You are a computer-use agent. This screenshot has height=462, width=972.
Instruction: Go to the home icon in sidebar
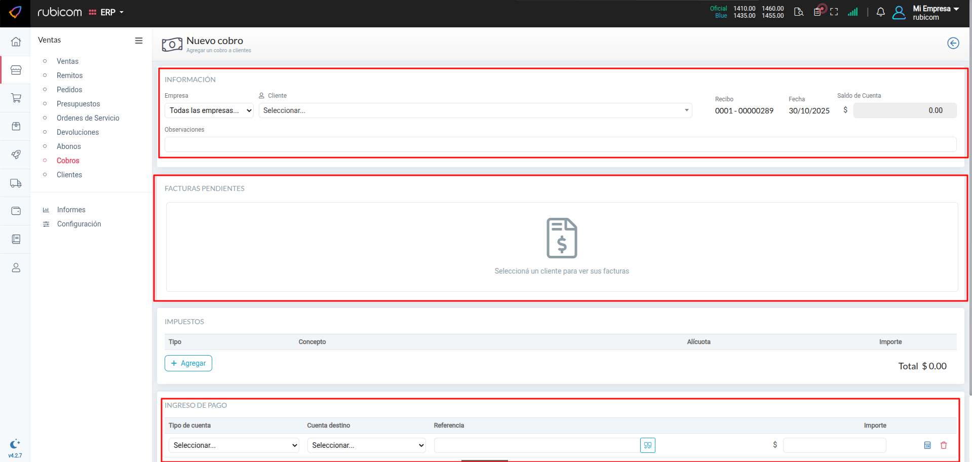[x=16, y=42]
